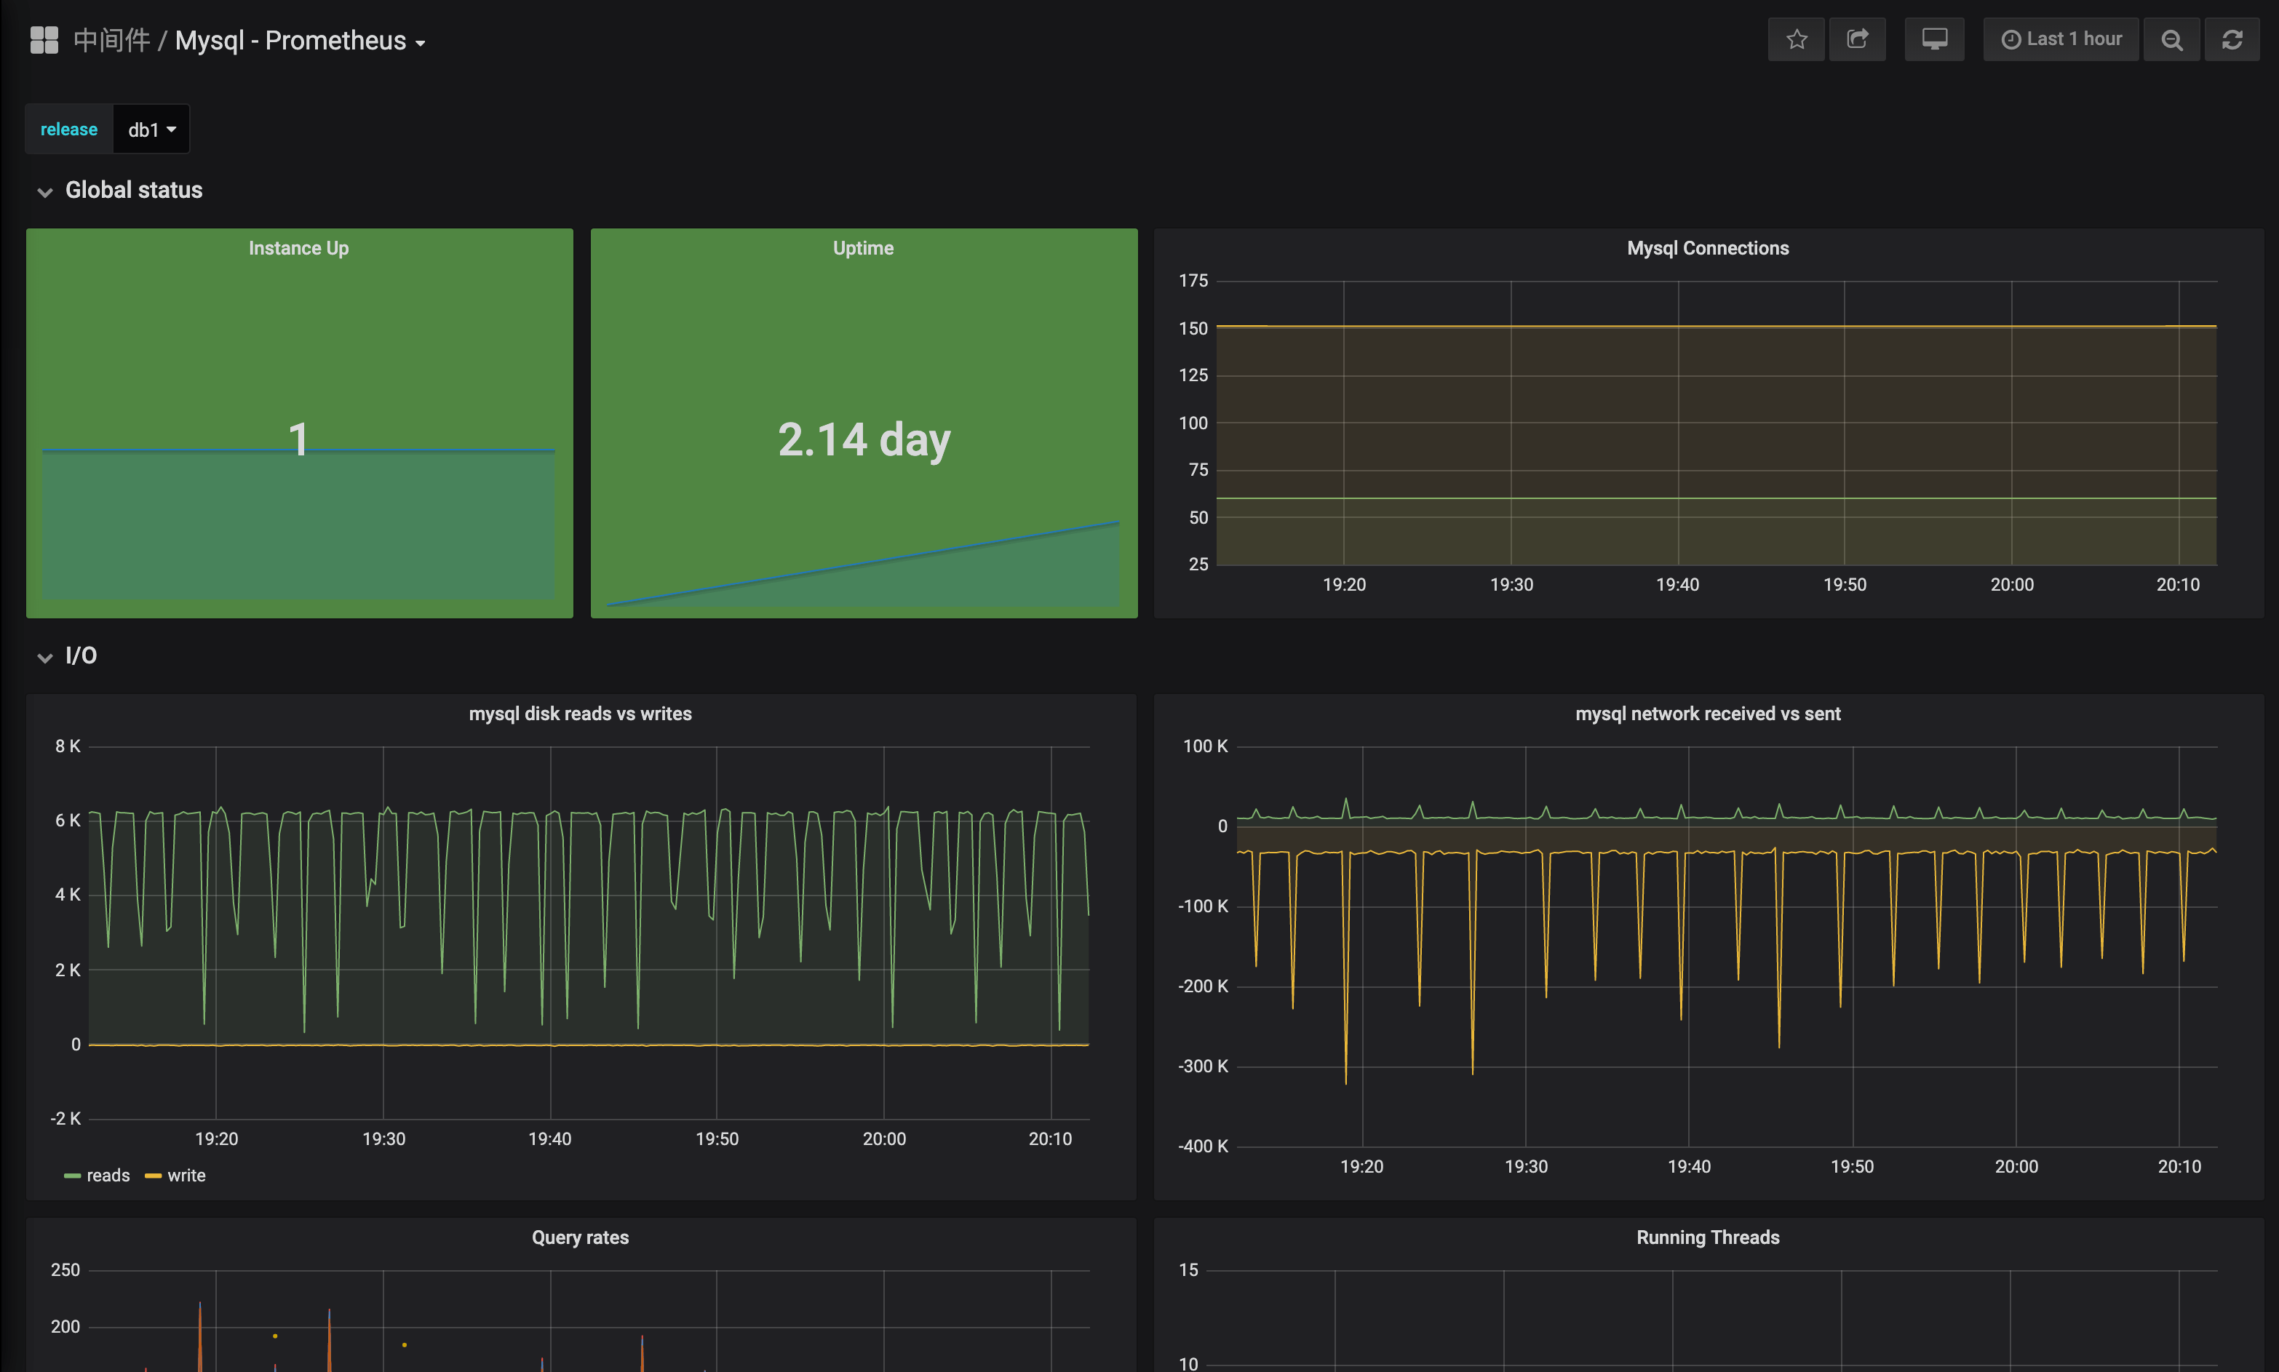Click the 中间件 folder link
2279x1372 pixels.
coord(111,41)
